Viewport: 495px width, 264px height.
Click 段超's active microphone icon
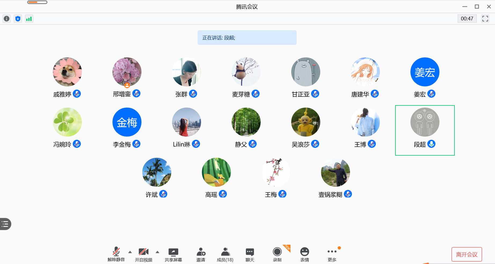(x=431, y=144)
